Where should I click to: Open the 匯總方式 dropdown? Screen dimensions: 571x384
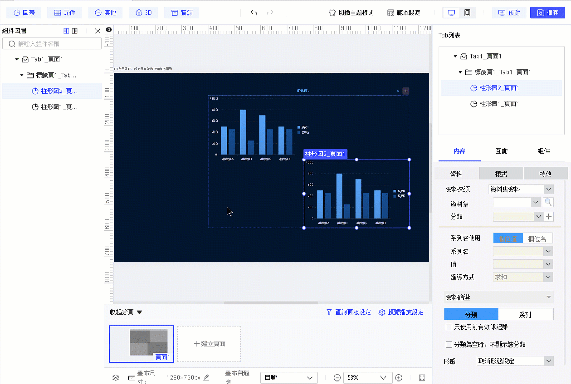523,277
